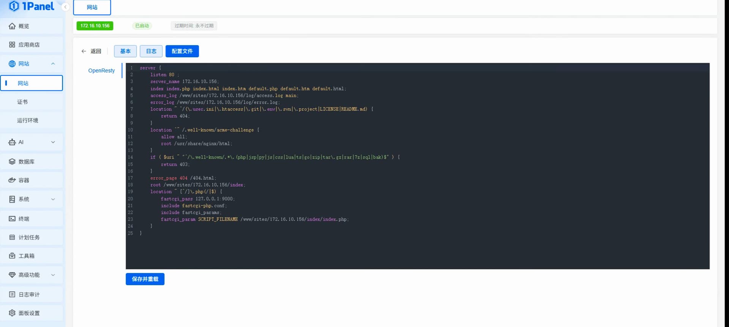This screenshot has width=729, height=327.
Task: Open the 容器 container icon
Action: (x=12, y=180)
